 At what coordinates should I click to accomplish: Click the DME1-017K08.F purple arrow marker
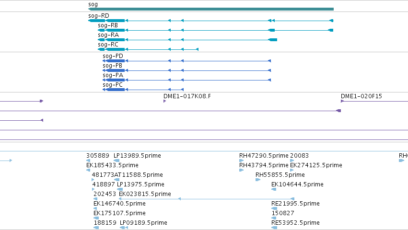[165, 101]
